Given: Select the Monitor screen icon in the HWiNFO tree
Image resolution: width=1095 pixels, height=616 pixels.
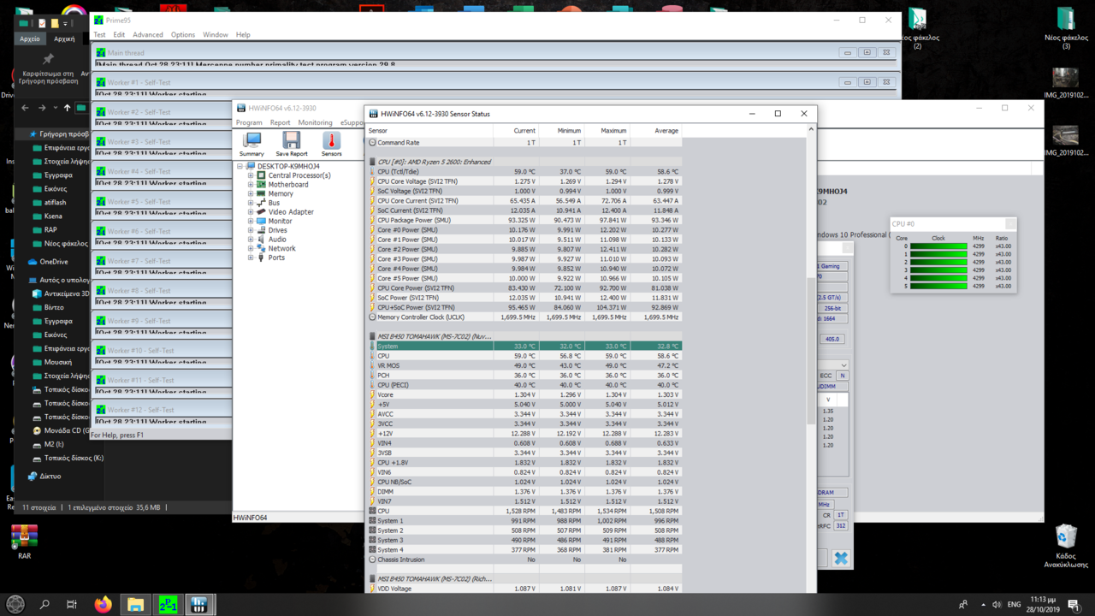Looking at the screenshot, I should pyautogui.click(x=261, y=221).
